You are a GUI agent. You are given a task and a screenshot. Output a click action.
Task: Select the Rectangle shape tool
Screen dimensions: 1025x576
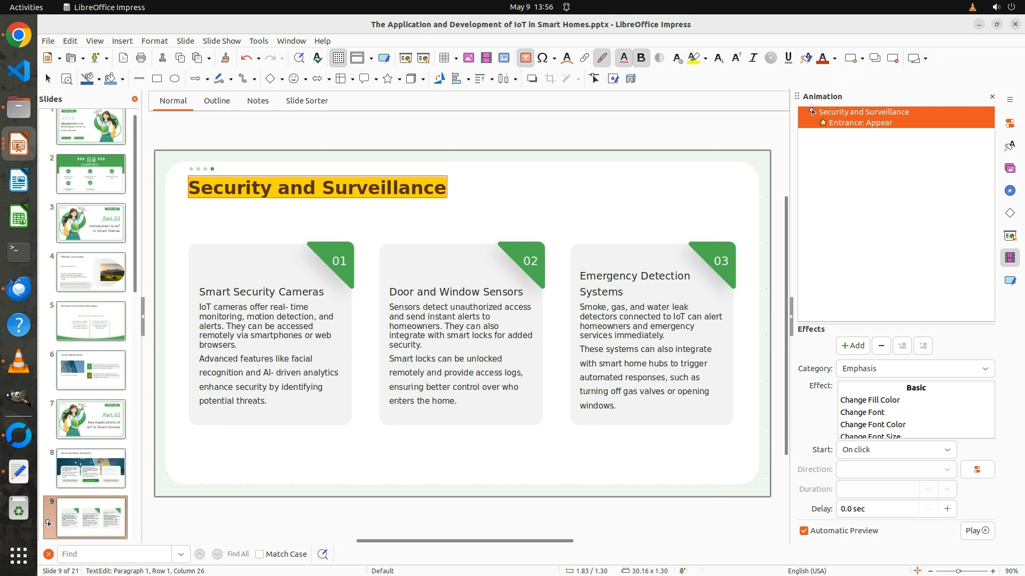point(156,79)
